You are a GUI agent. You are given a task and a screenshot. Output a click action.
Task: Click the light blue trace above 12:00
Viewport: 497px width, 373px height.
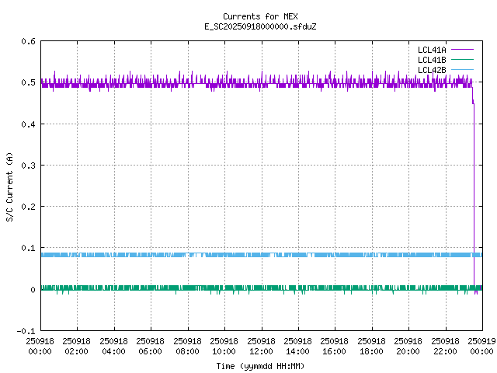(261, 255)
